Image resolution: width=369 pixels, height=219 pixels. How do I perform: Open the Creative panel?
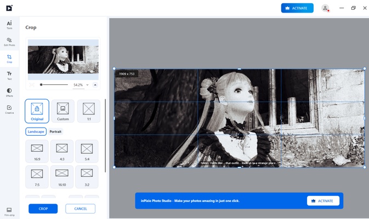(9, 109)
